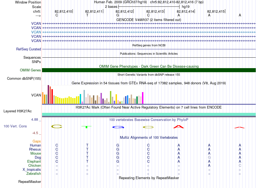Screen dimensions: 256x188
Task: Click the G base in the sequence row
Action: coord(118,15)
